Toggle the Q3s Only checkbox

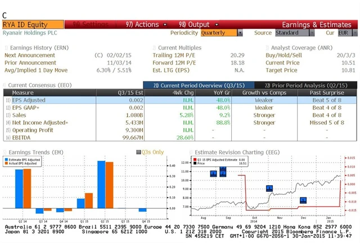138,152
